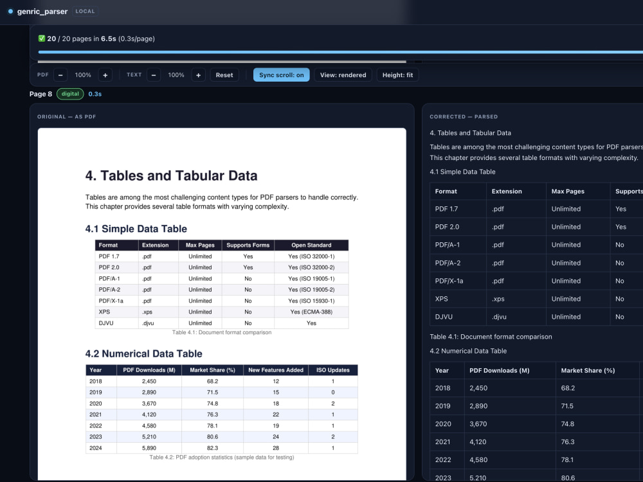Click New Features Added header in PDF
643x482 pixels.
coord(276,370)
